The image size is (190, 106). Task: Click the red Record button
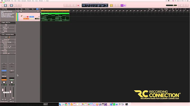pos(78,6)
